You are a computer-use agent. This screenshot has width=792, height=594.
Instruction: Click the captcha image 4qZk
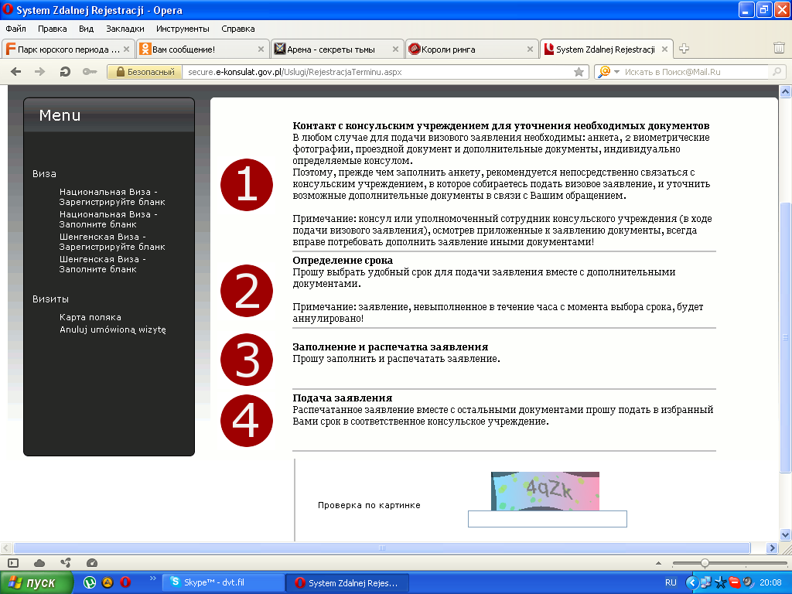(x=545, y=491)
